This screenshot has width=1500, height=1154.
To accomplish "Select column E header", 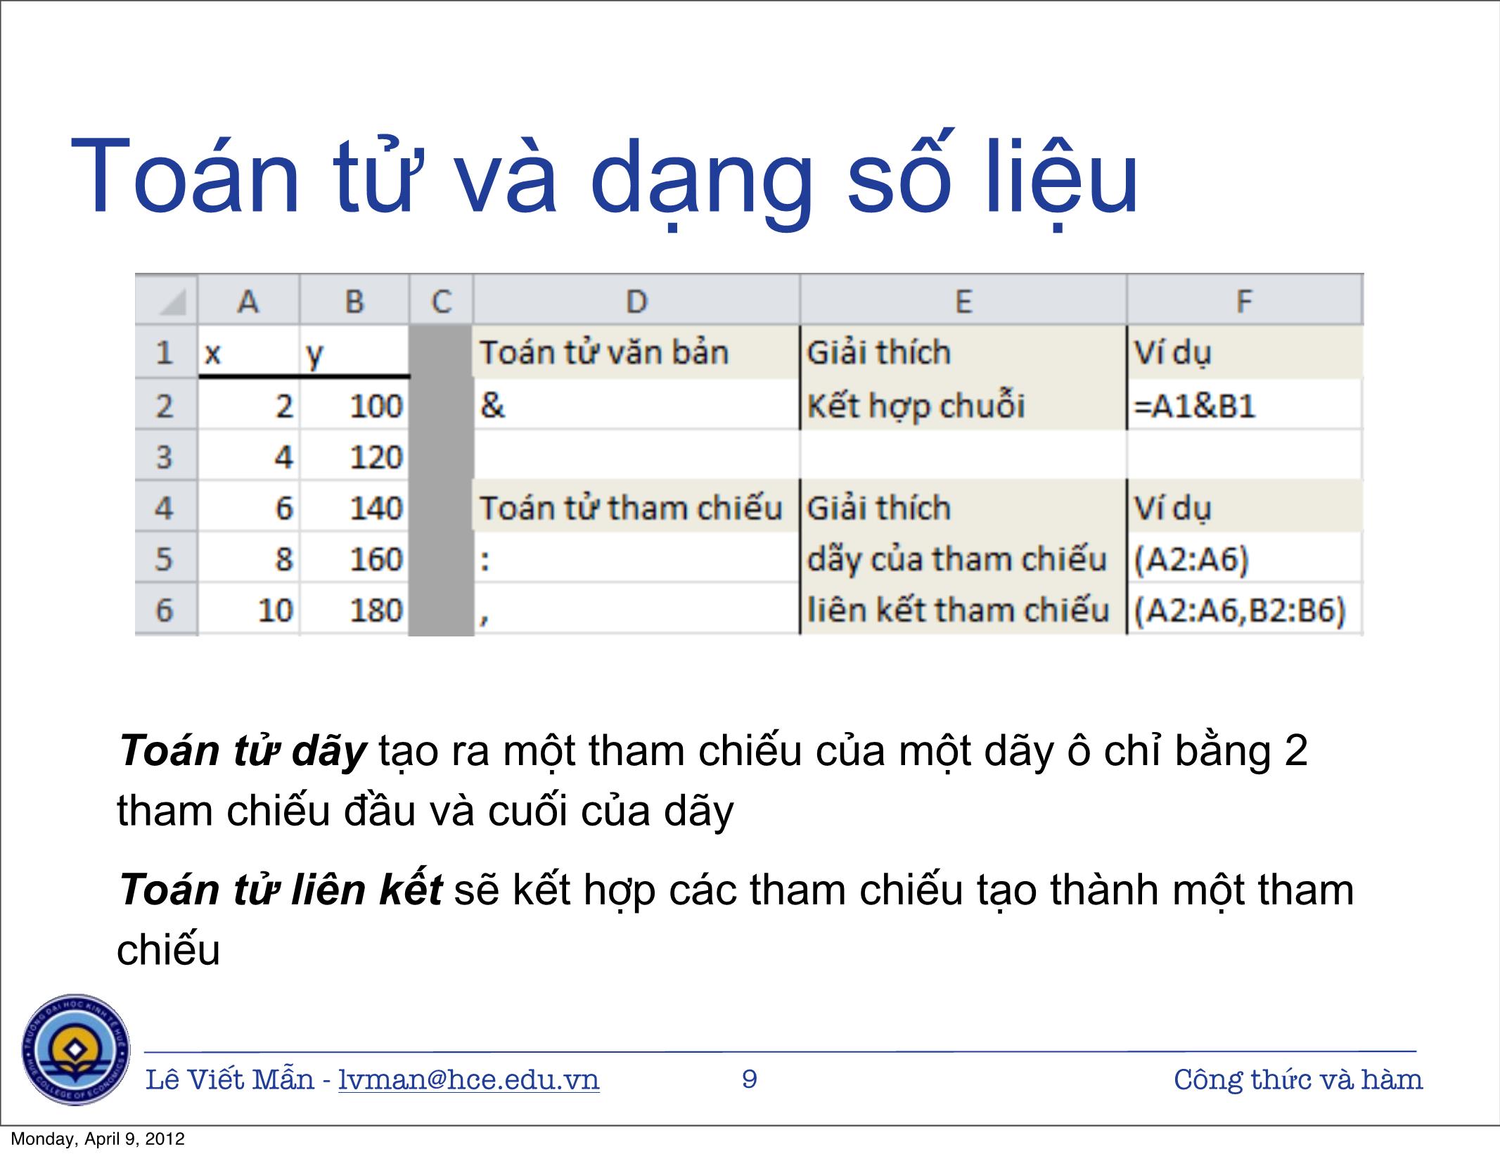I will click(963, 300).
